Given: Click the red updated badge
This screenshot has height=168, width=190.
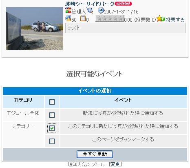Looking at the screenshot, I should (x=123, y=3).
